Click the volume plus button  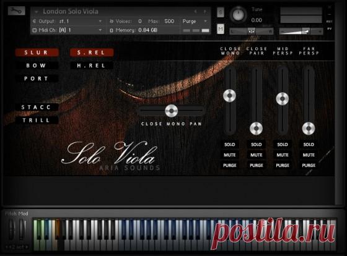(320, 32)
